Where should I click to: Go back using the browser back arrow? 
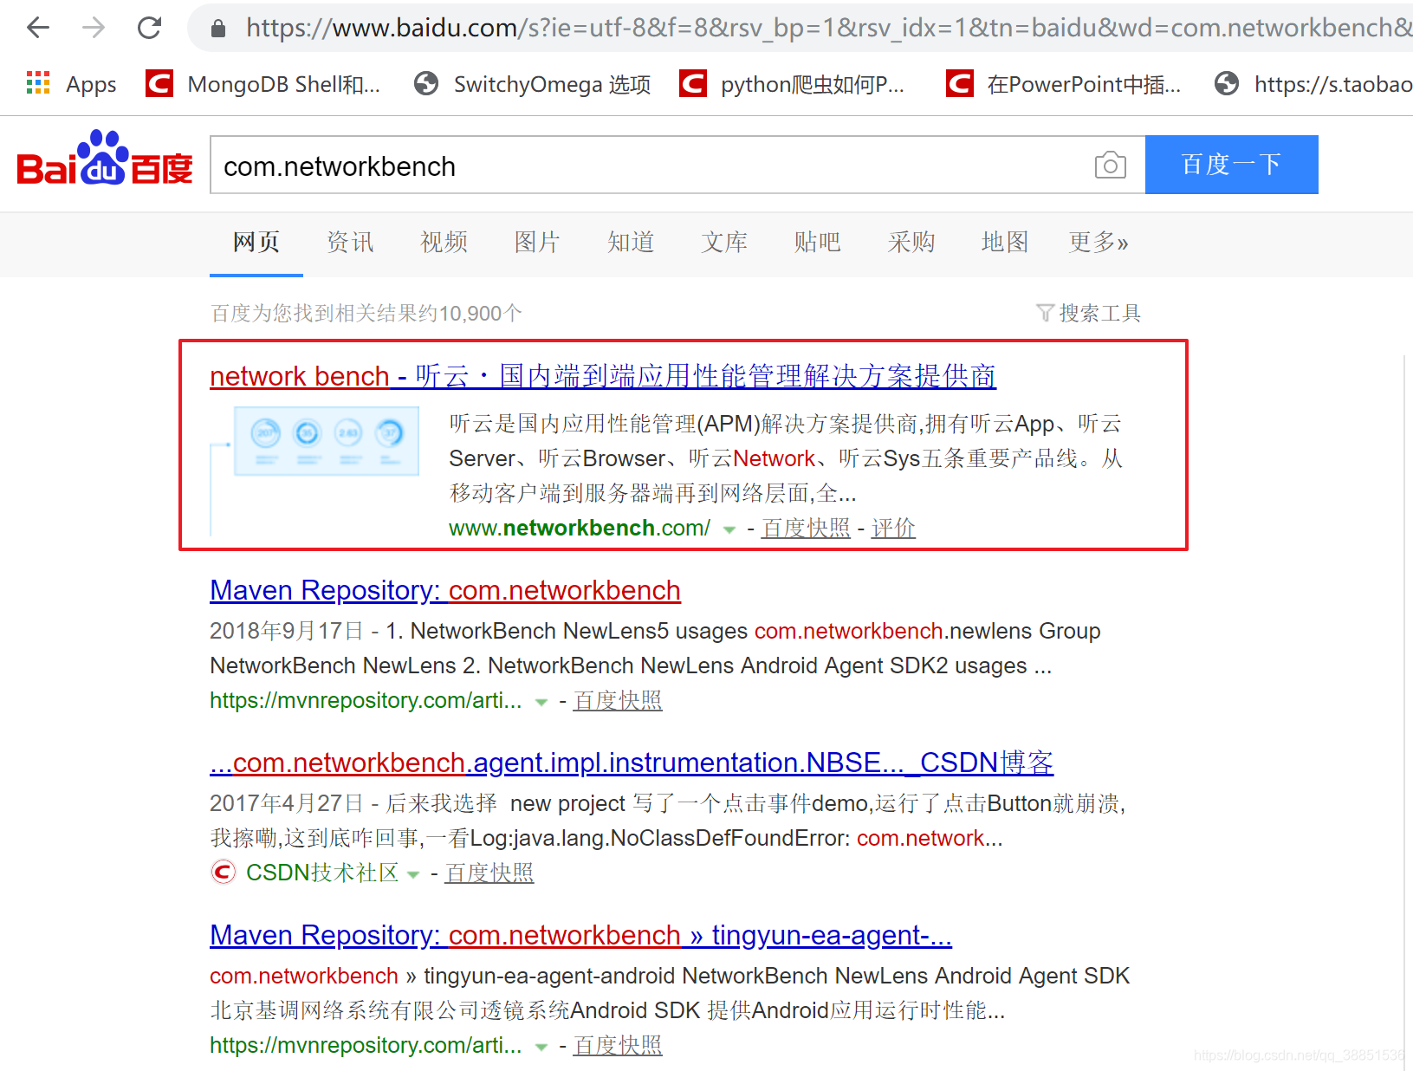[x=38, y=28]
